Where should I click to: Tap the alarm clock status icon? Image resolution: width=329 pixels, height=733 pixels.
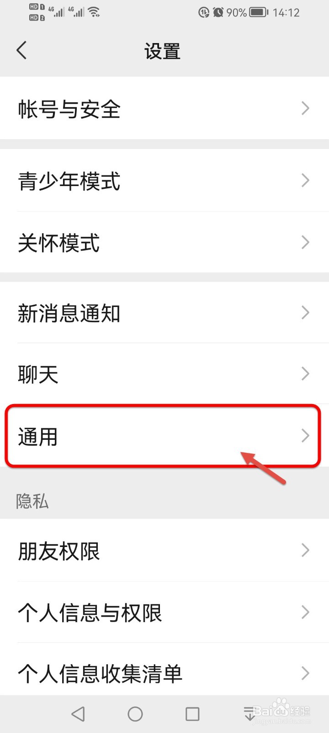point(218,12)
